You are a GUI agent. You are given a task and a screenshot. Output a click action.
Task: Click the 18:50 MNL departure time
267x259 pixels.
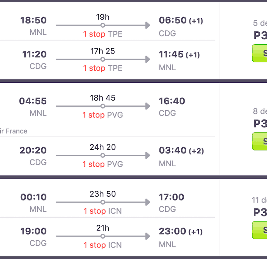click(x=33, y=20)
